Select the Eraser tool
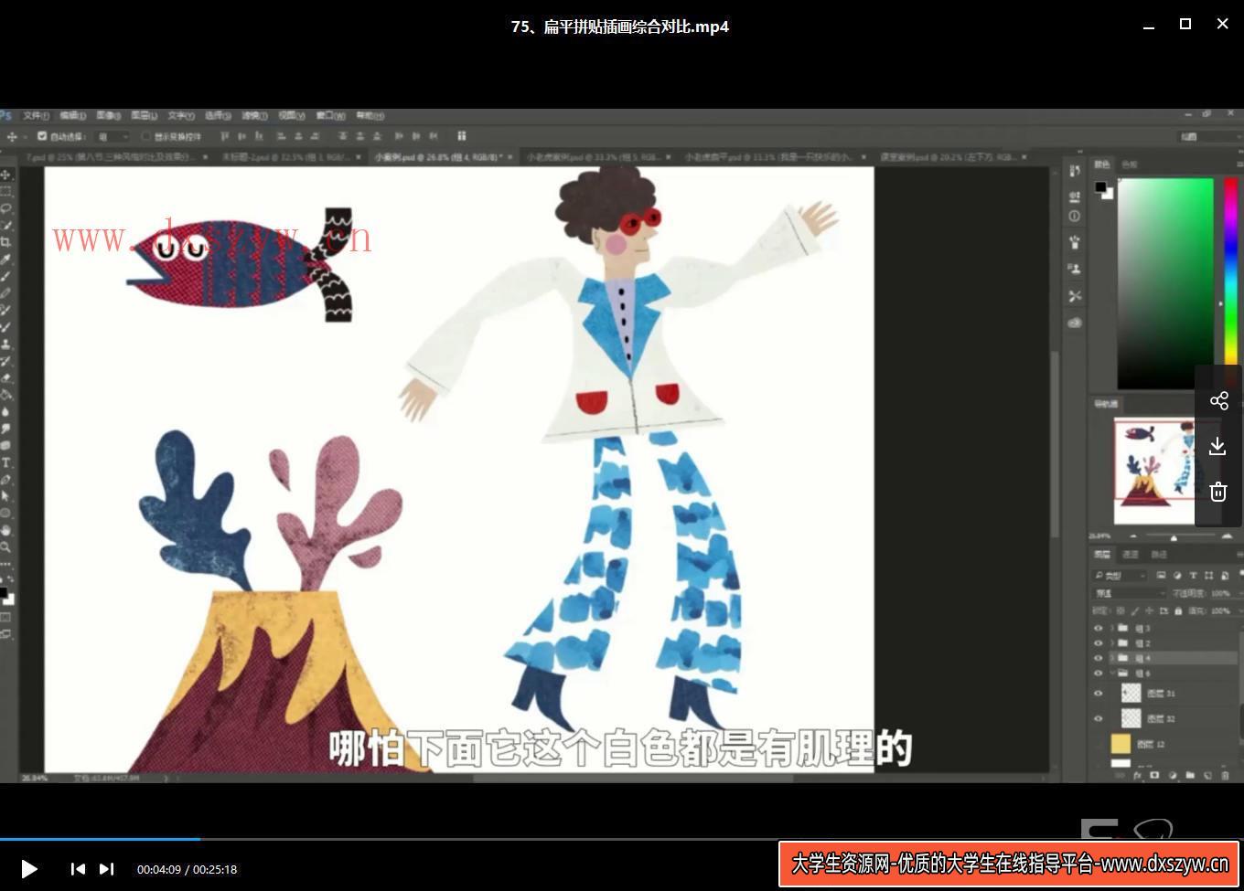This screenshot has height=891, width=1244. (6, 378)
